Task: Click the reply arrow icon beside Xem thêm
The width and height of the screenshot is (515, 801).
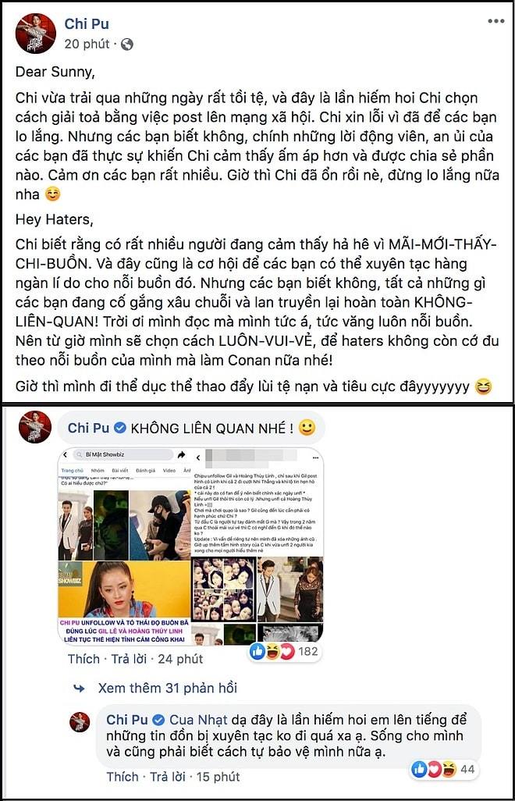Action: pos(79,689)
